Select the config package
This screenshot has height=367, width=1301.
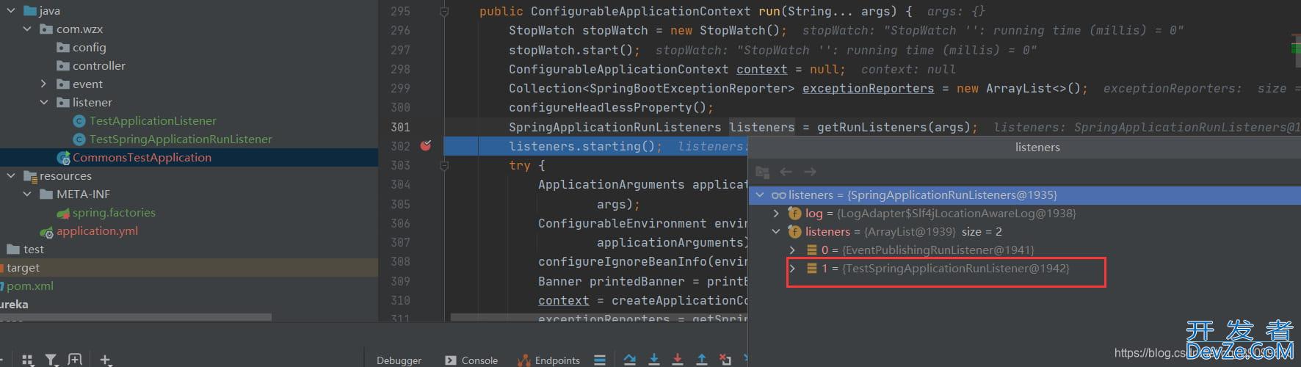(x=89, y=48)
